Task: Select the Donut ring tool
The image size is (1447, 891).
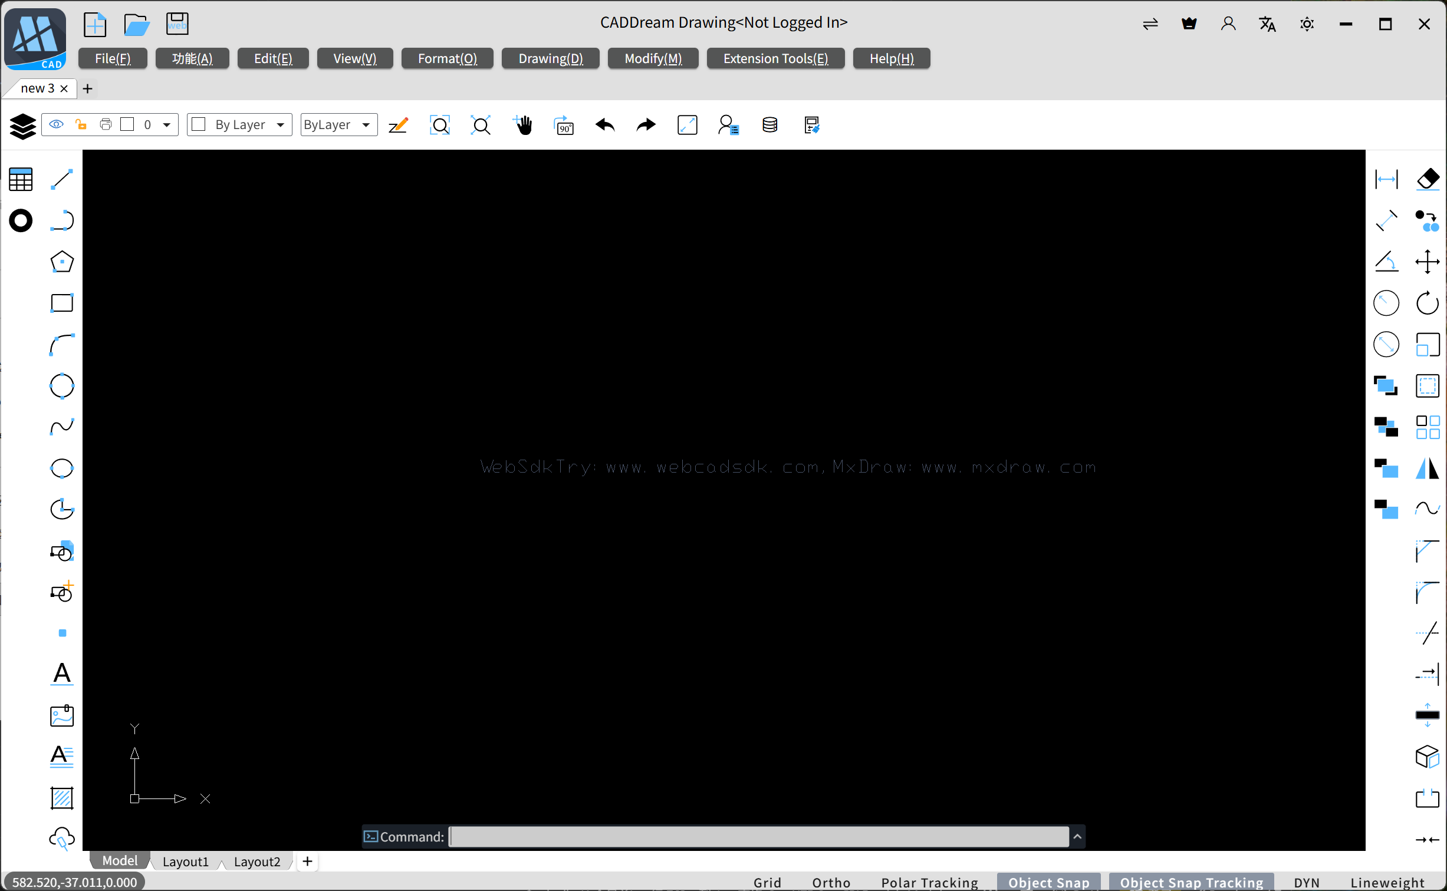Action: pyautogui.click(x=21, y=220)
